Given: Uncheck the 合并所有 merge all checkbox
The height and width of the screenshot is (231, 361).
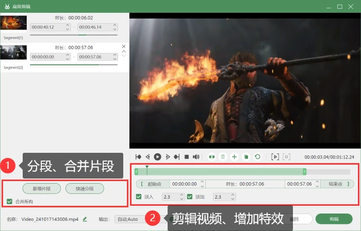Looking at the screenshot, I should [9, 202].
